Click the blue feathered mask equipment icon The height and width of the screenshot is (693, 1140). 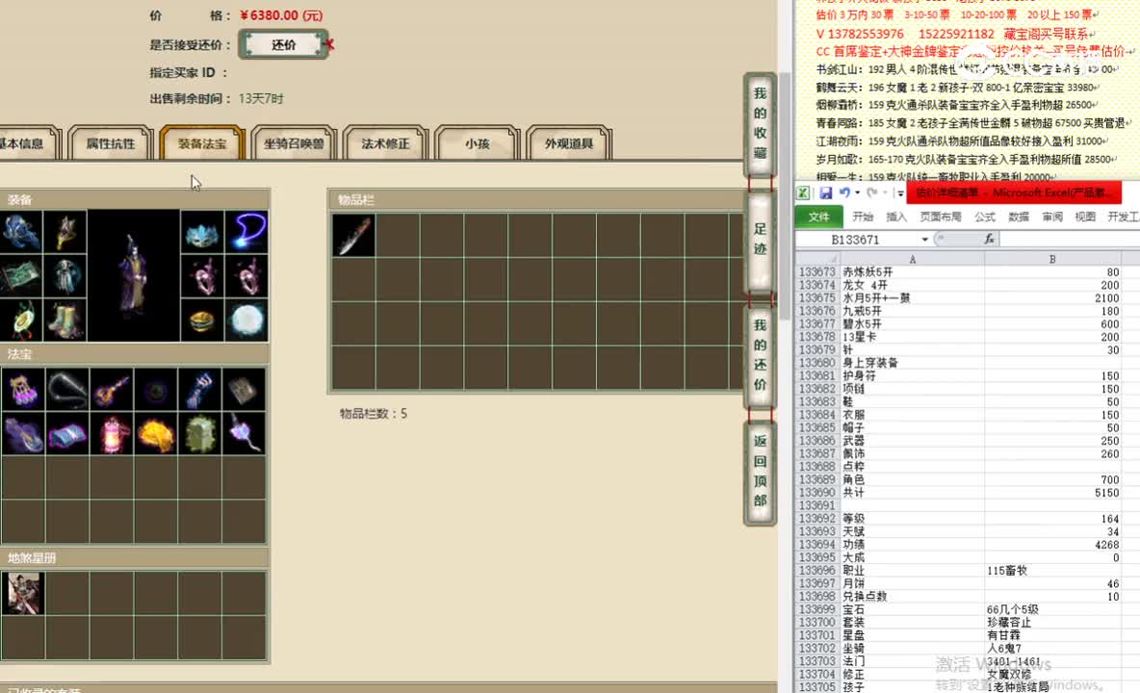(x=202, y=232)
